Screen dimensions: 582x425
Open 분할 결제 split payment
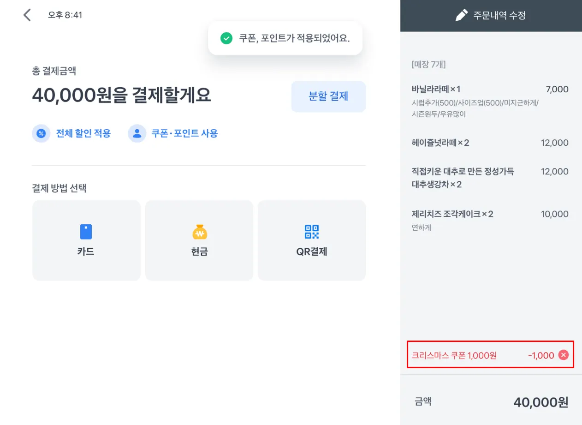coord(328,96)
